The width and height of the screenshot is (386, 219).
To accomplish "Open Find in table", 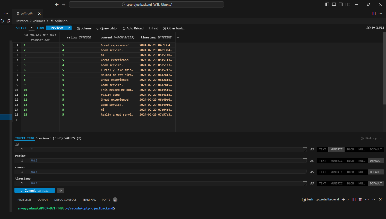I will point(153,28).
